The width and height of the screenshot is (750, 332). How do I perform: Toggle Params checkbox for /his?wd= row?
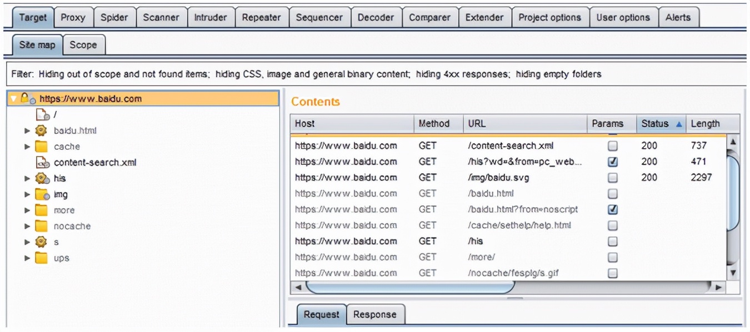(612, 162)
